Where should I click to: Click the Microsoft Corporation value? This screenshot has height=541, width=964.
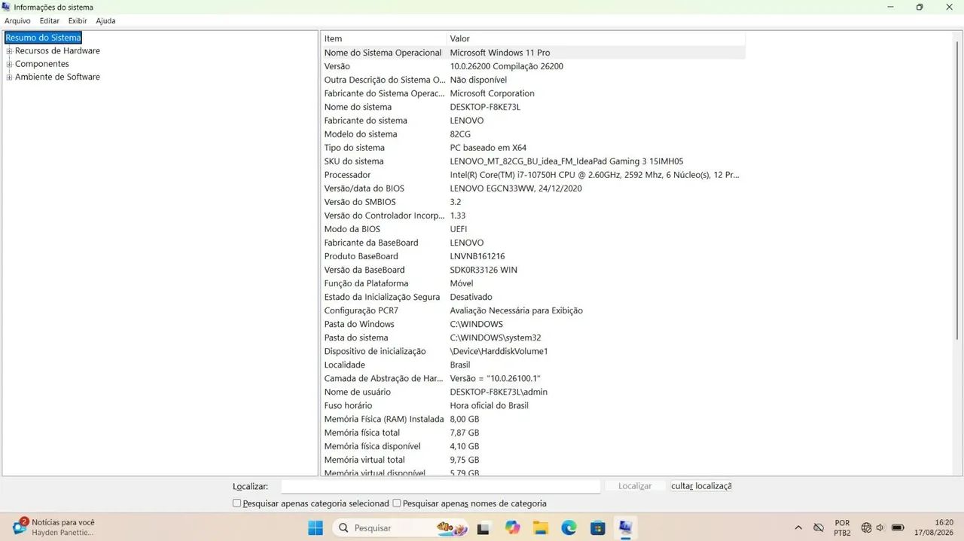(492, 93)
